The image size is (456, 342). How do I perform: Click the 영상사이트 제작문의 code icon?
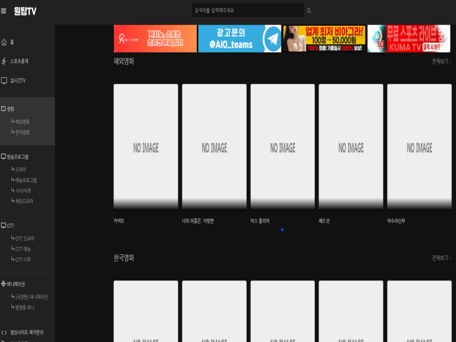pyautogui.click(x=4, y=332)
